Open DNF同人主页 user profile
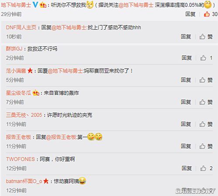This screenshot has width=218, height=196. (21, 28)
